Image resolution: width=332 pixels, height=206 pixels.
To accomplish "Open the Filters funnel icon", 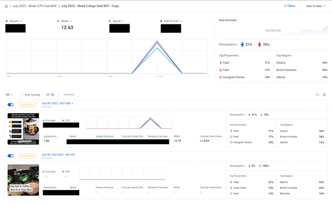I will (285, 6).
